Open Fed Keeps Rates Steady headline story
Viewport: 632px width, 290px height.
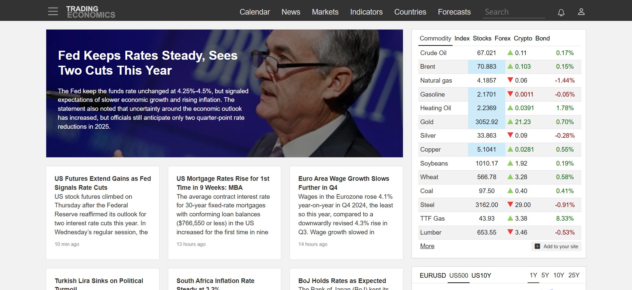tap(148, 63)
